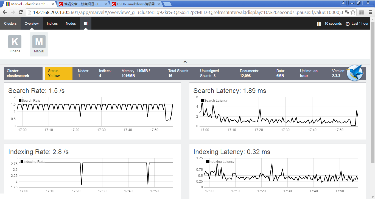Click the Search Latency: 1.89 ms heading

[230, 91]
